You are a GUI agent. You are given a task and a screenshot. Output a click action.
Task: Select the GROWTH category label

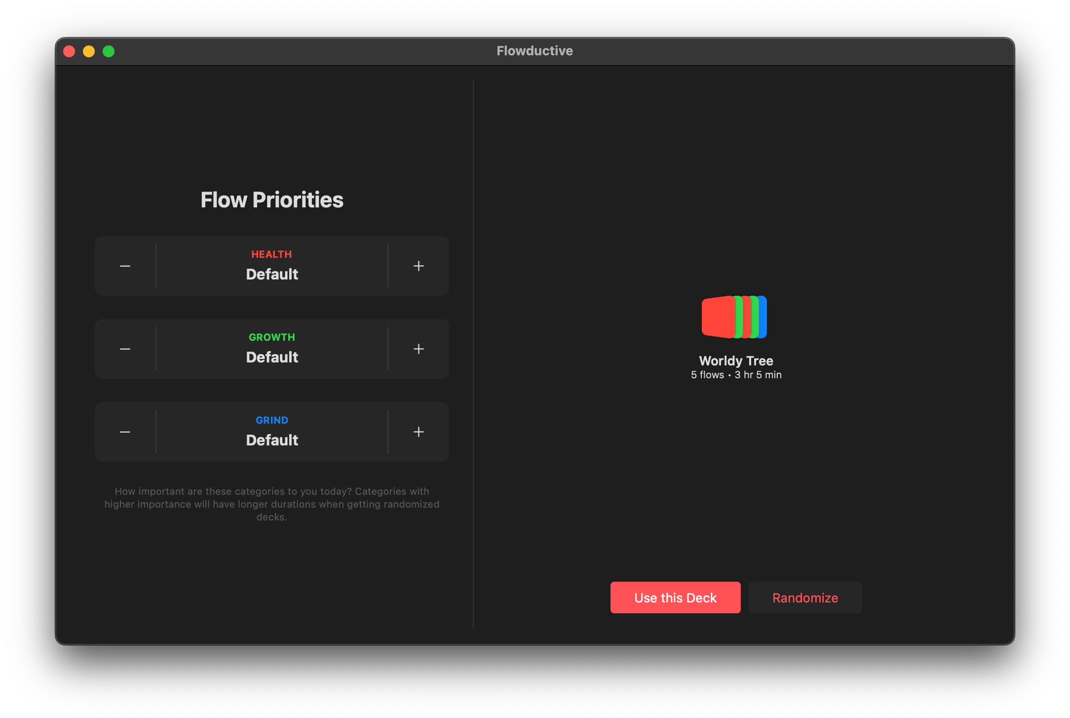tap(271, 337)
